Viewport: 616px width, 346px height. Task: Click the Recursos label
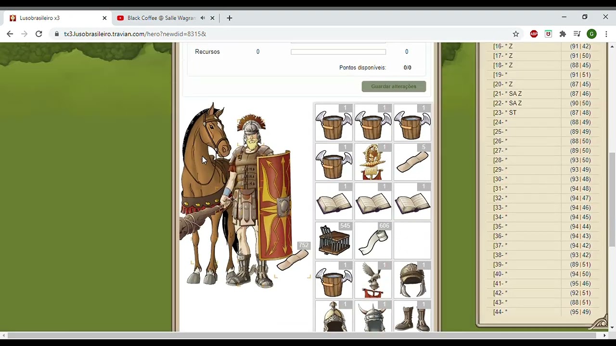click(x=207, y=52)
